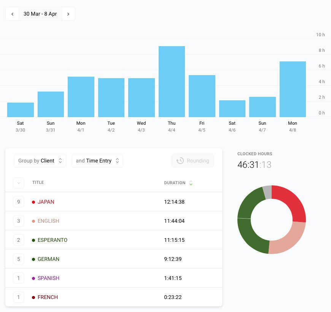331x312 pixels.
Task: Click SPANISH duration 1:41:15
Action: coord(173,278)
